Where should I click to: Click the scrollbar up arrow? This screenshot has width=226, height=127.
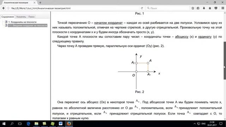tap(225, 13)
